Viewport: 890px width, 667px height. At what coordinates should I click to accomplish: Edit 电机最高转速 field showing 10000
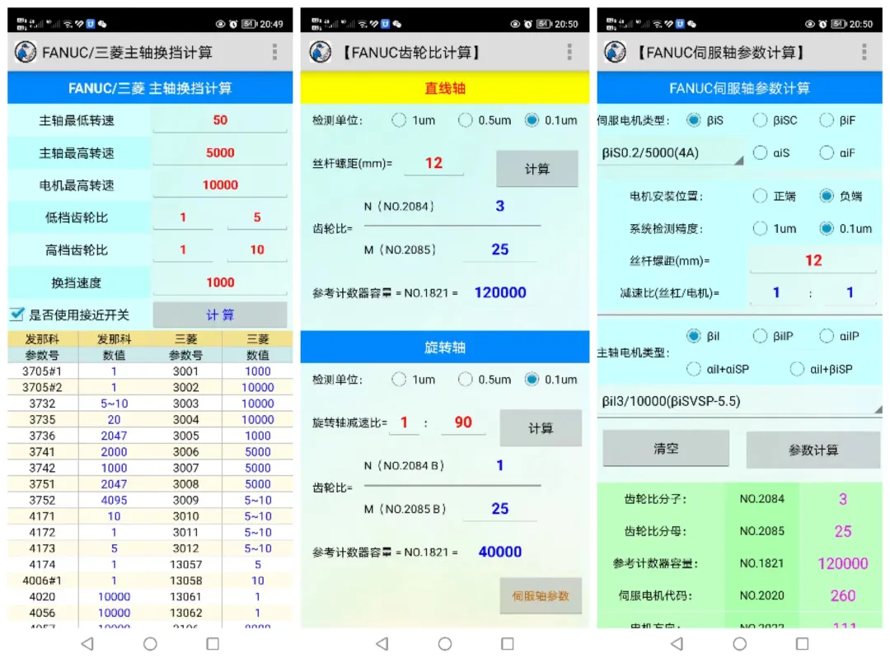(220, 185)
